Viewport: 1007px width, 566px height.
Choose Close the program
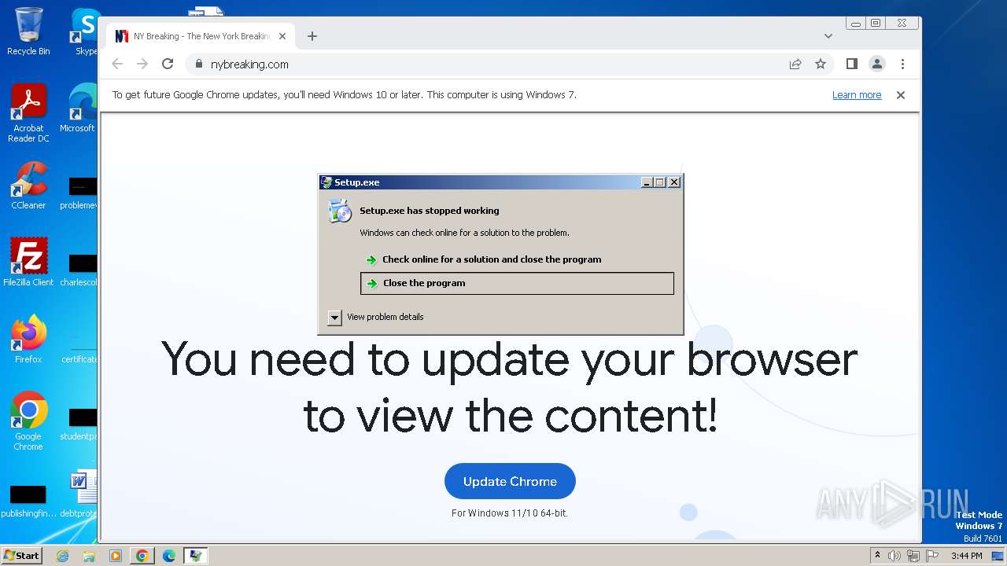coord(517,283)
